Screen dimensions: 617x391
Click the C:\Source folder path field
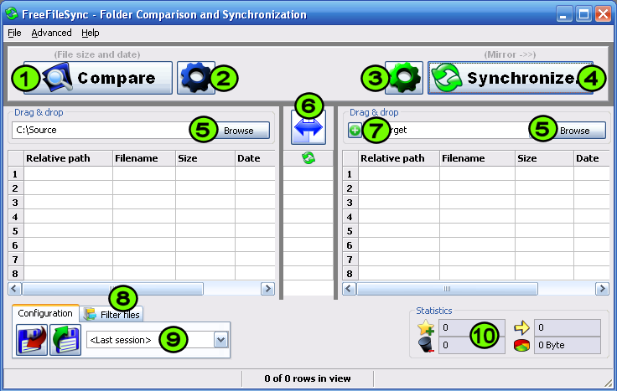click(x=101, y=131)
